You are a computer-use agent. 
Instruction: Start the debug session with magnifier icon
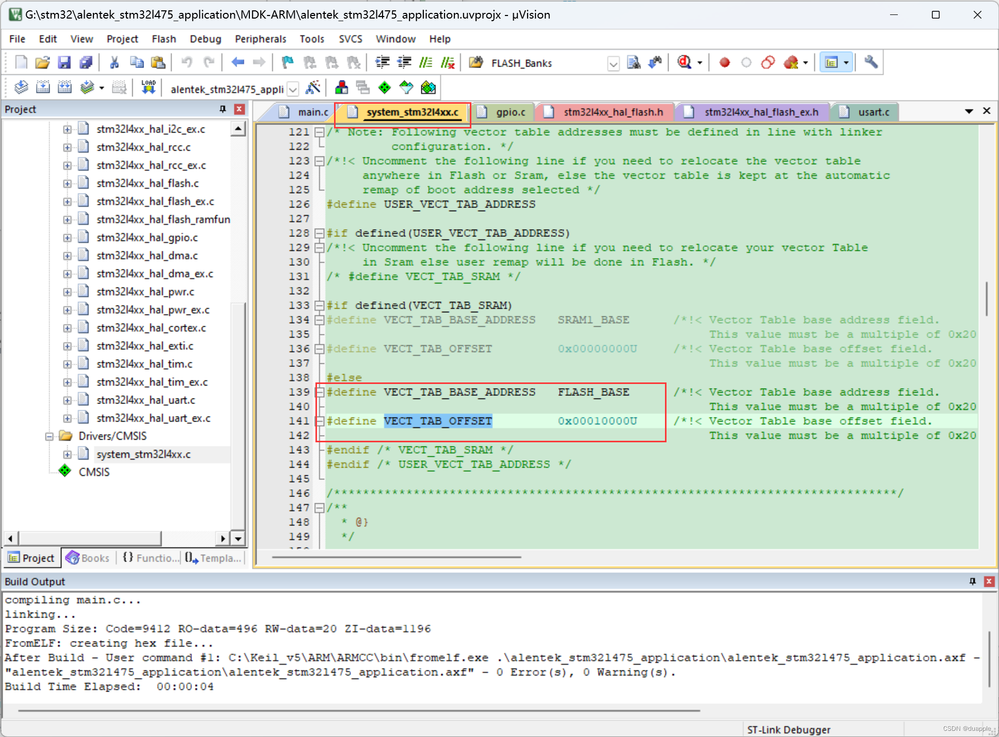[685, 62]
